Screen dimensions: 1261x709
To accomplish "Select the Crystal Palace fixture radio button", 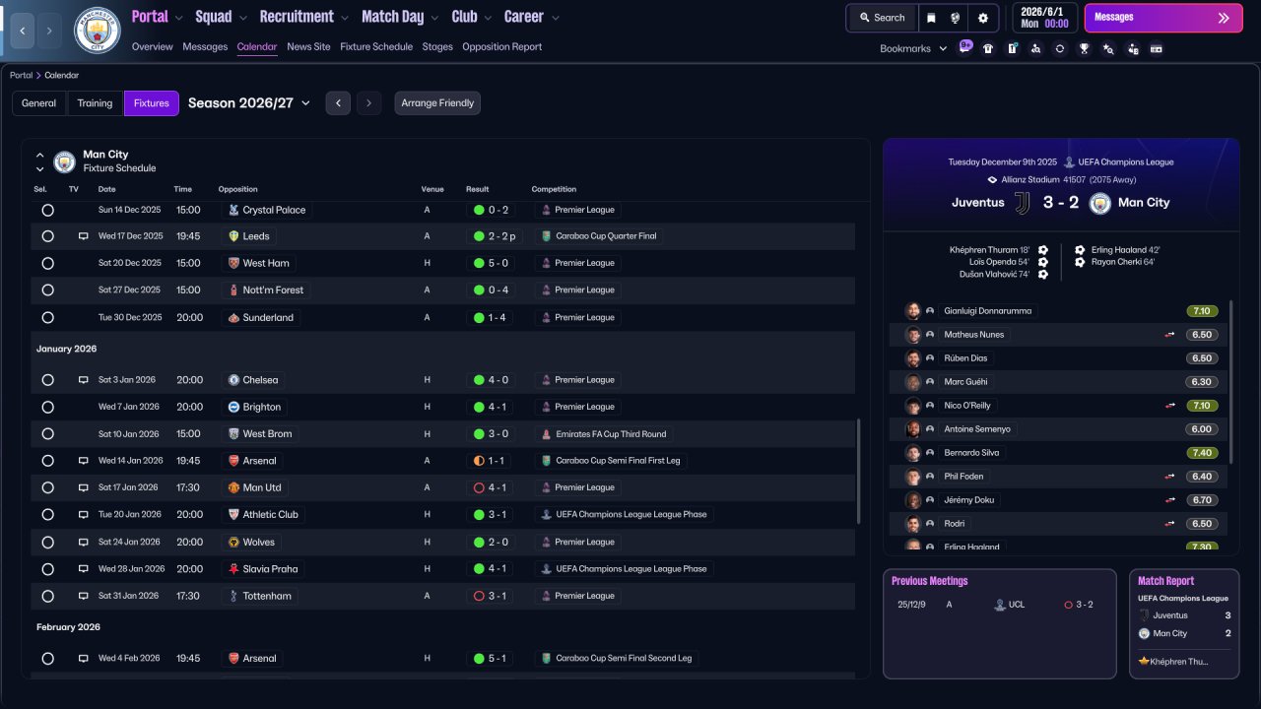I will pos(47,210).
